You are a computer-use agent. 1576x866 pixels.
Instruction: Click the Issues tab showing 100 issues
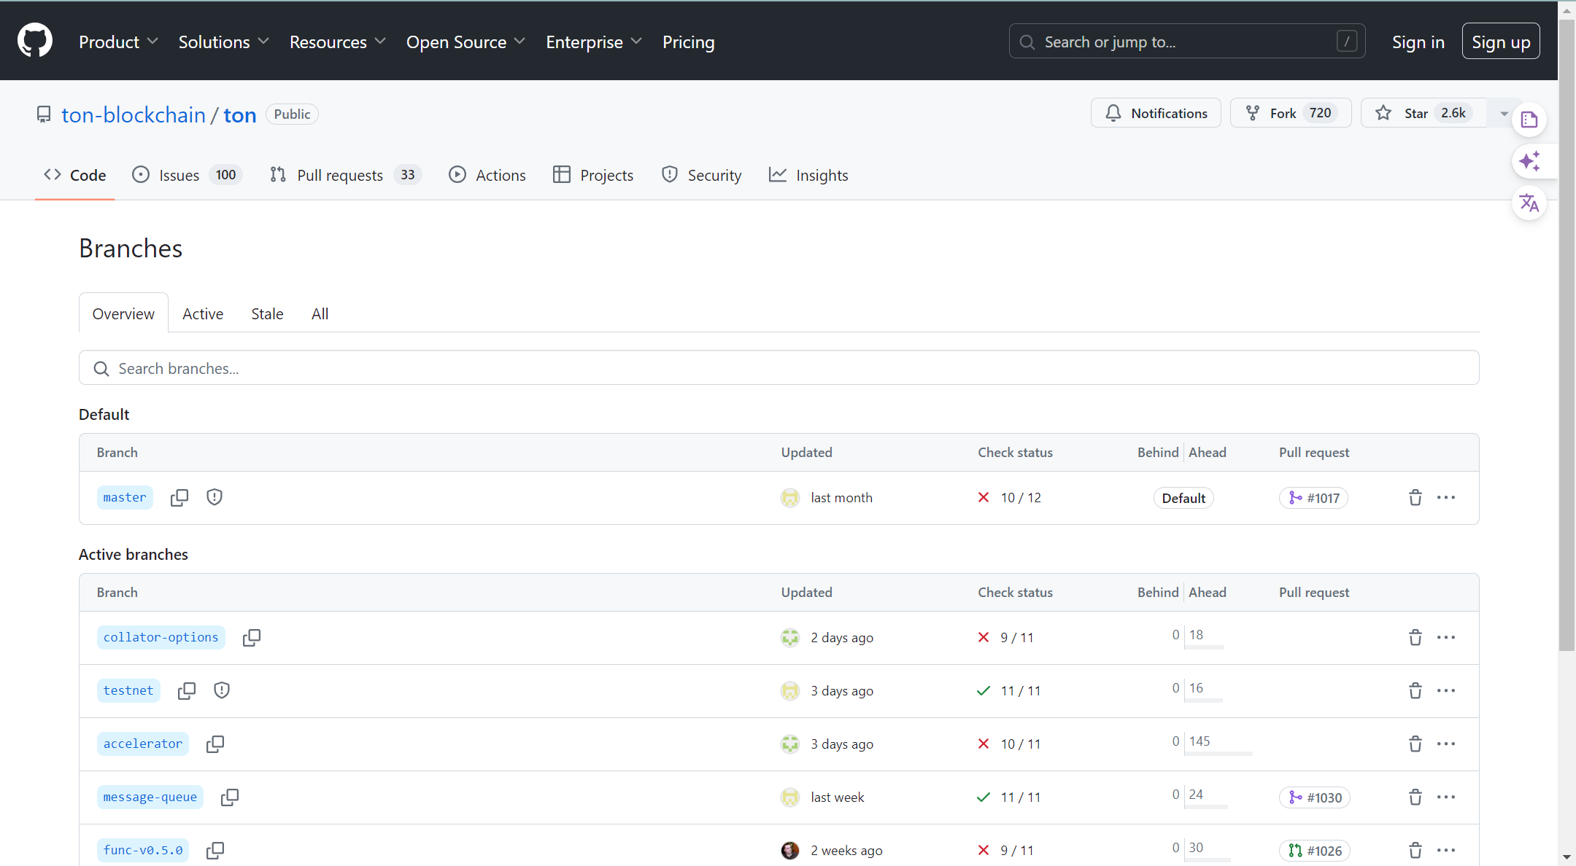pyautogui.click(x=188, y=175)
